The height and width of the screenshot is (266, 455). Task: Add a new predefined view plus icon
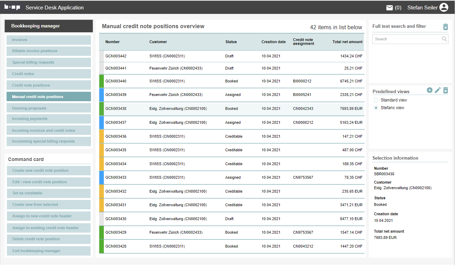click(430, 90)
